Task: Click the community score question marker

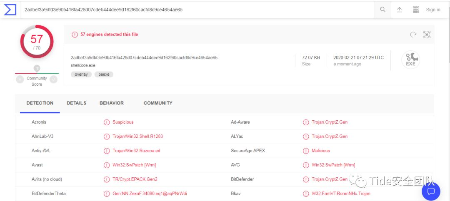Action: pyautogui.click(x=37, y=68)
